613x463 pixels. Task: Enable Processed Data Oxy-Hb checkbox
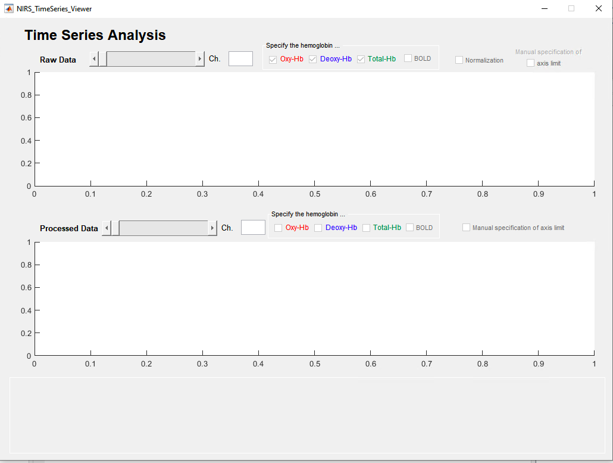pyautogui.click(x=279, y=228)
